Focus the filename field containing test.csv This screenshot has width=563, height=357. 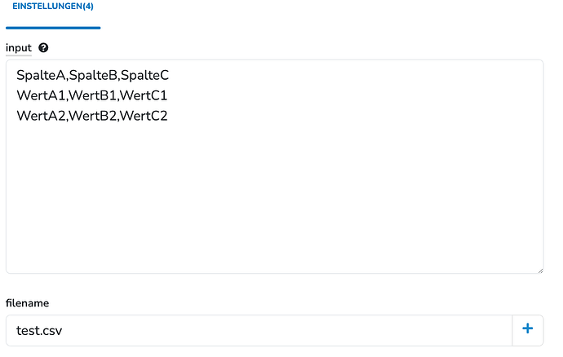coord(259,330)
